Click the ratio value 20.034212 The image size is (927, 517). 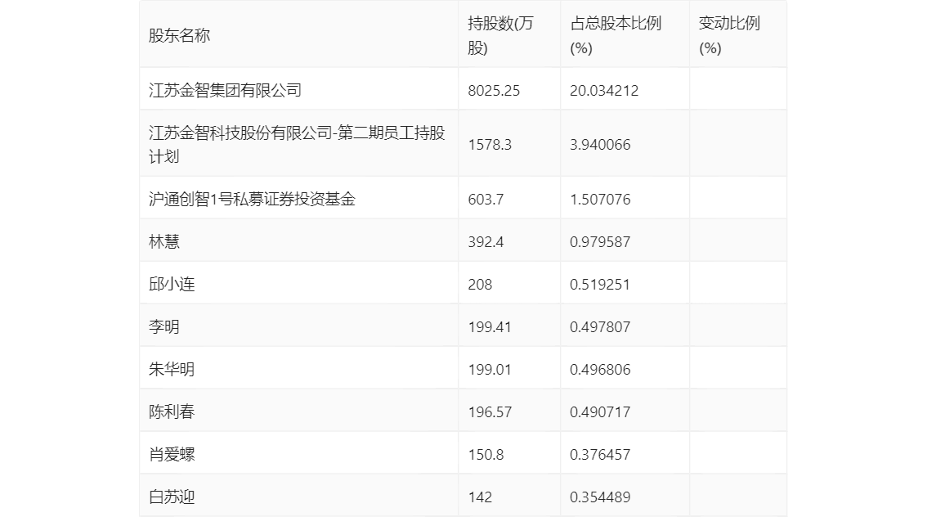click(603, 91)
